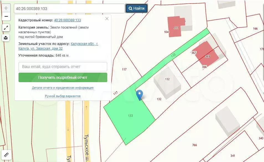Click the cadastral number search field

(69, 9)
